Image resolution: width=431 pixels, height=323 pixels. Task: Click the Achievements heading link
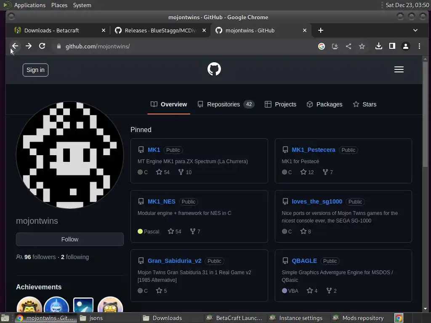(39, 287)
